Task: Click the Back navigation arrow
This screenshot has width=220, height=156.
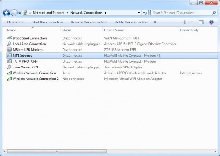Action: point(6,13)
